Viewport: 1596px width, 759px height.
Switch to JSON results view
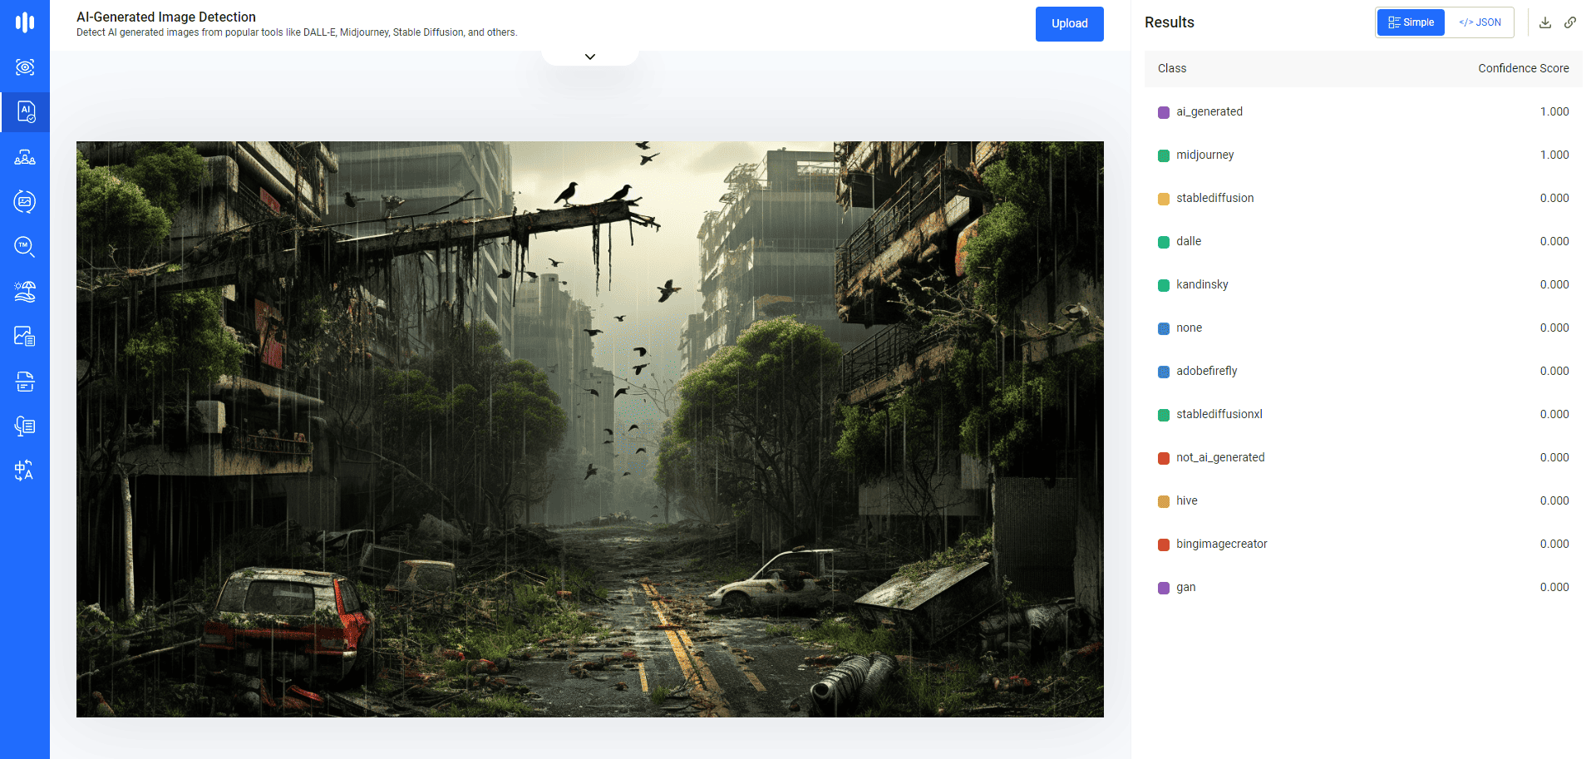(1480, 22)
